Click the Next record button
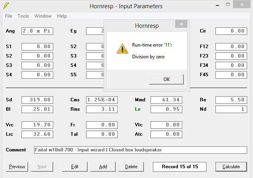Viewport: 253px width, 178px height. click(42, 167)
